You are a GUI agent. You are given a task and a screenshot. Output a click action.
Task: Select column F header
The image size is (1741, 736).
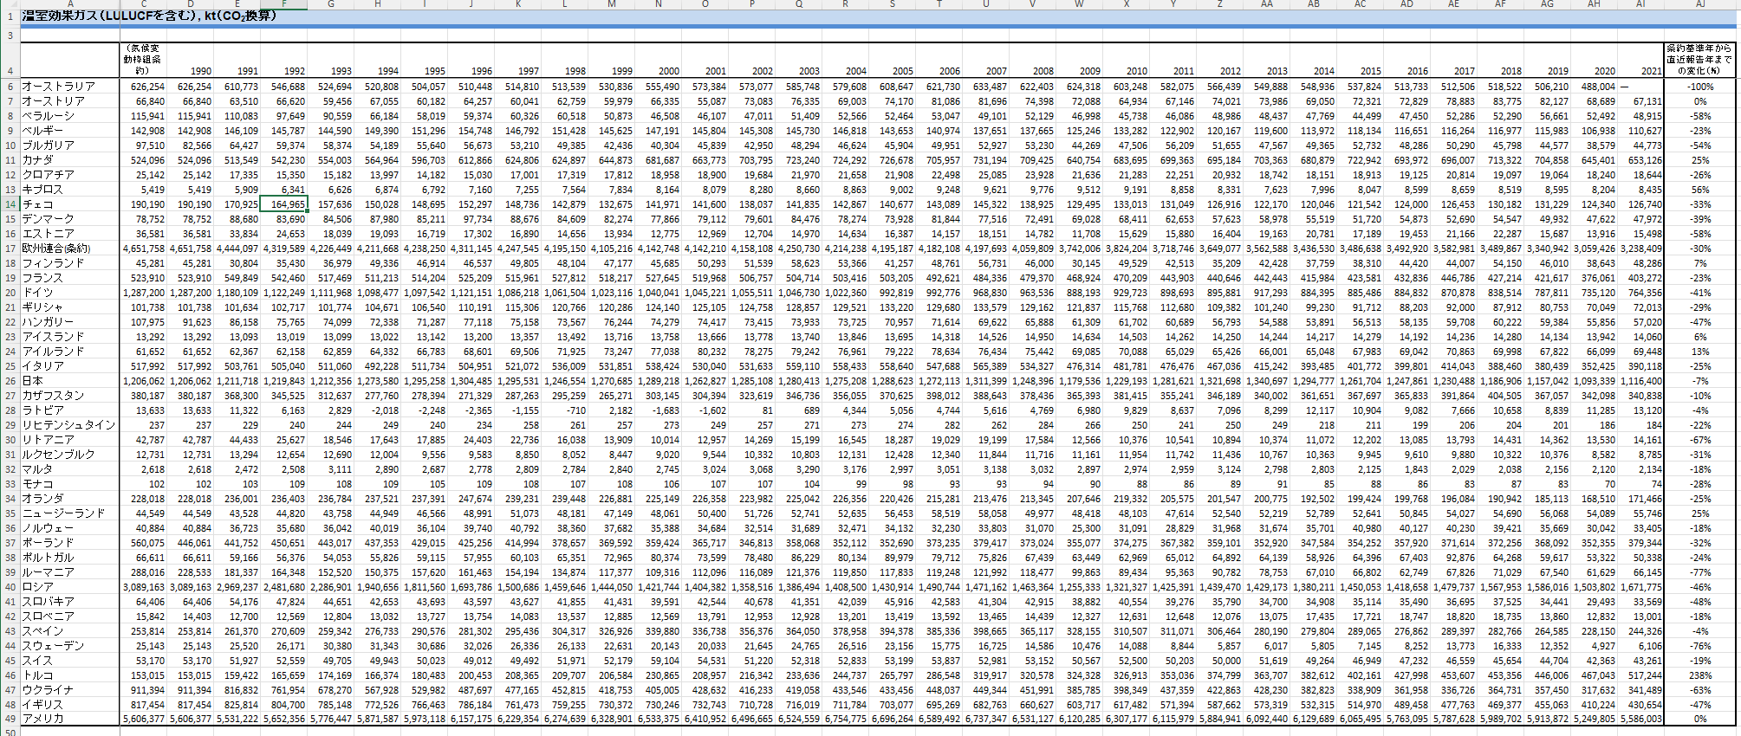pos(284,4)
